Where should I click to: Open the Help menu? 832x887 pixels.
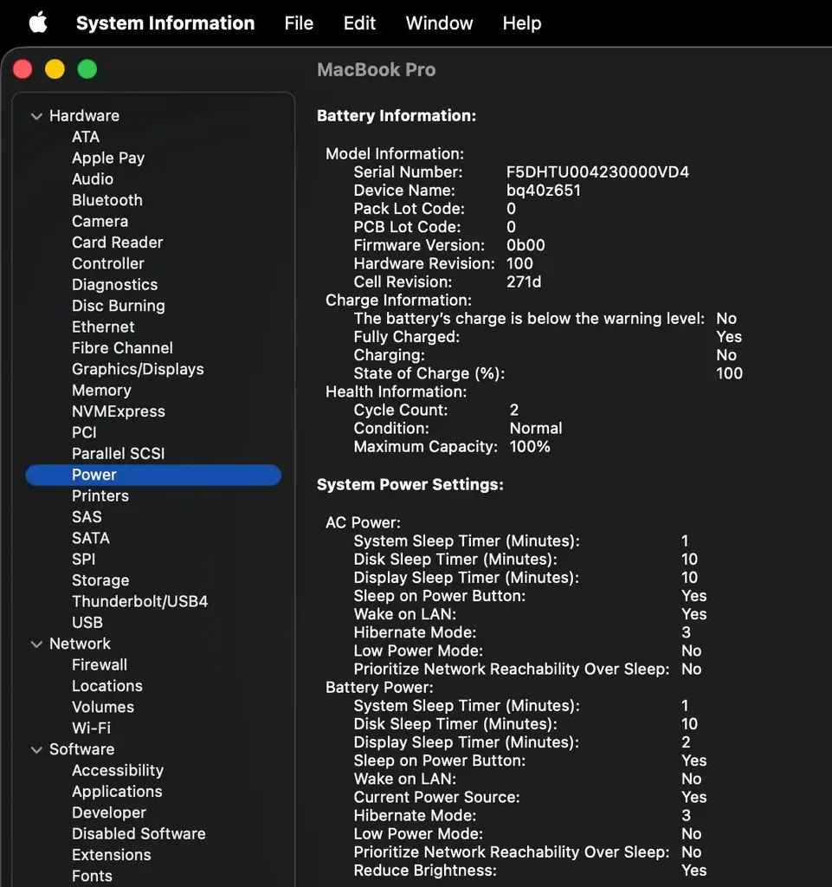pos(522,23)
